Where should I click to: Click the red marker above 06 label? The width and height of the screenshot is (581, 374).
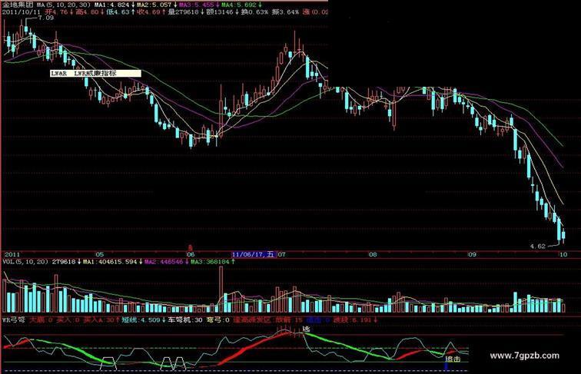tap(191, 247)
